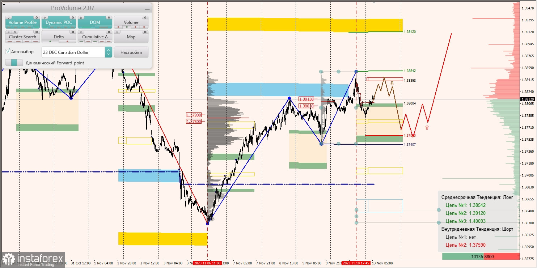Open Volume Profile gear settings

(x=36, y=17)
